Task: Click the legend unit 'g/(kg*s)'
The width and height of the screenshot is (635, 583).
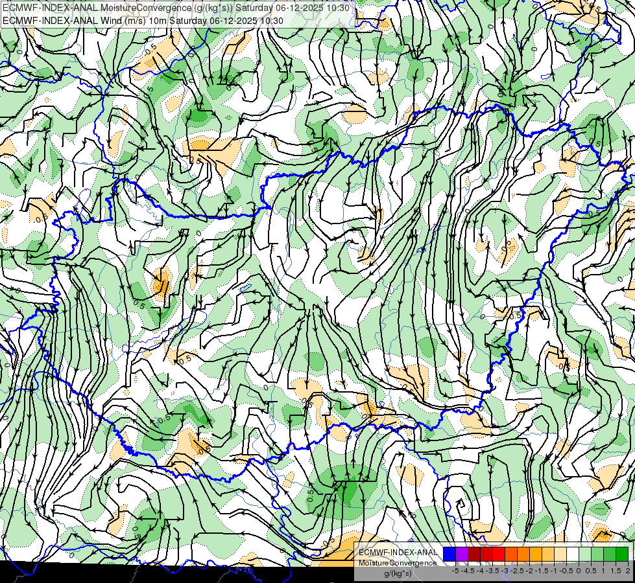Action: coord(398,574)
